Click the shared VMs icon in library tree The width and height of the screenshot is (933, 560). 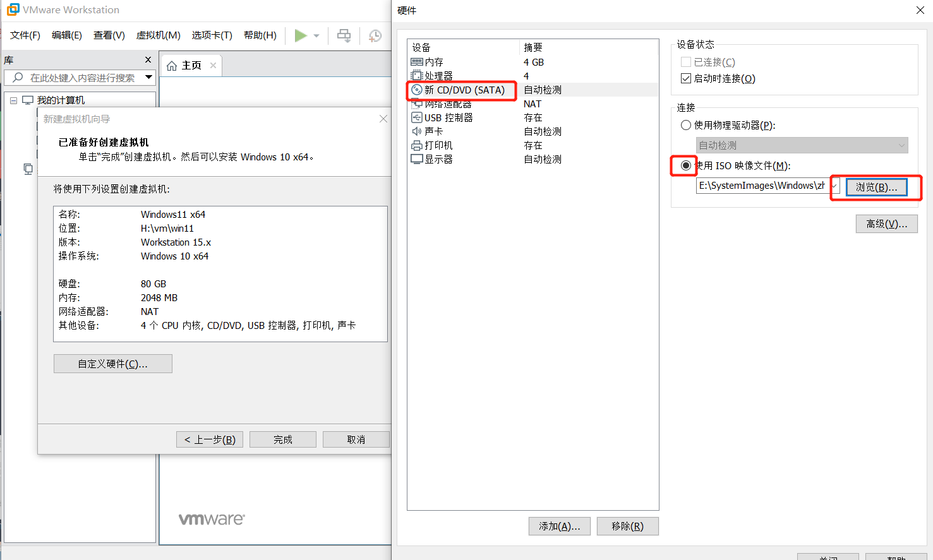28,169
